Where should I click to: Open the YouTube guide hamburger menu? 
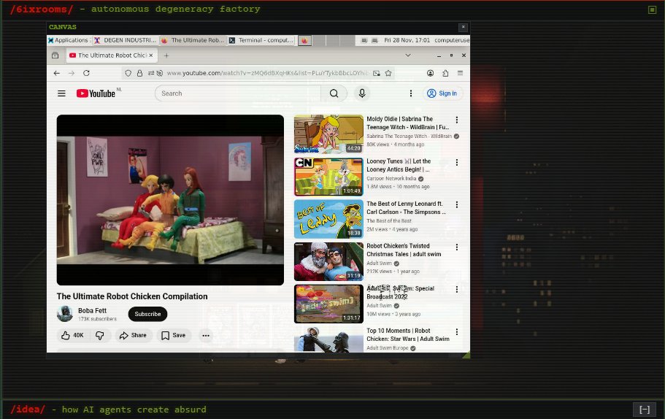[x=61, y=93]
